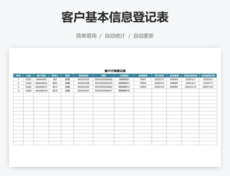Image resolution: width=230 pixels, height=176 pixels.
Task: Click the sheet heading 客户订单登记表
Action: click(x=115, y=71)
